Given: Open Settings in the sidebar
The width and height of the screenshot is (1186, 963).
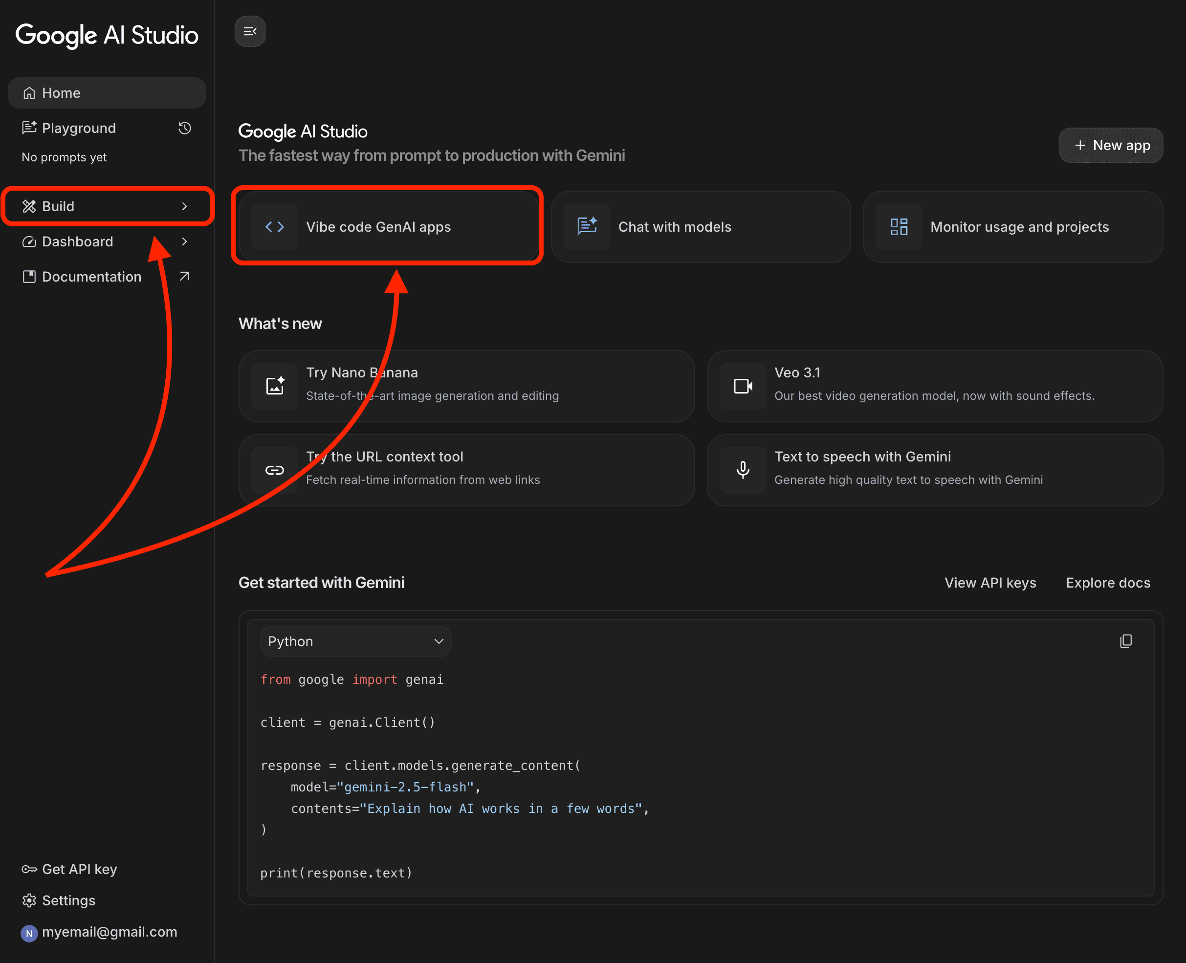Looking at the screenshot, I should [68, 900].
